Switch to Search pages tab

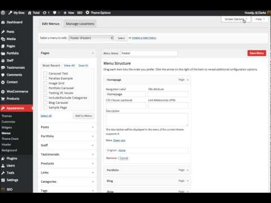83,65
